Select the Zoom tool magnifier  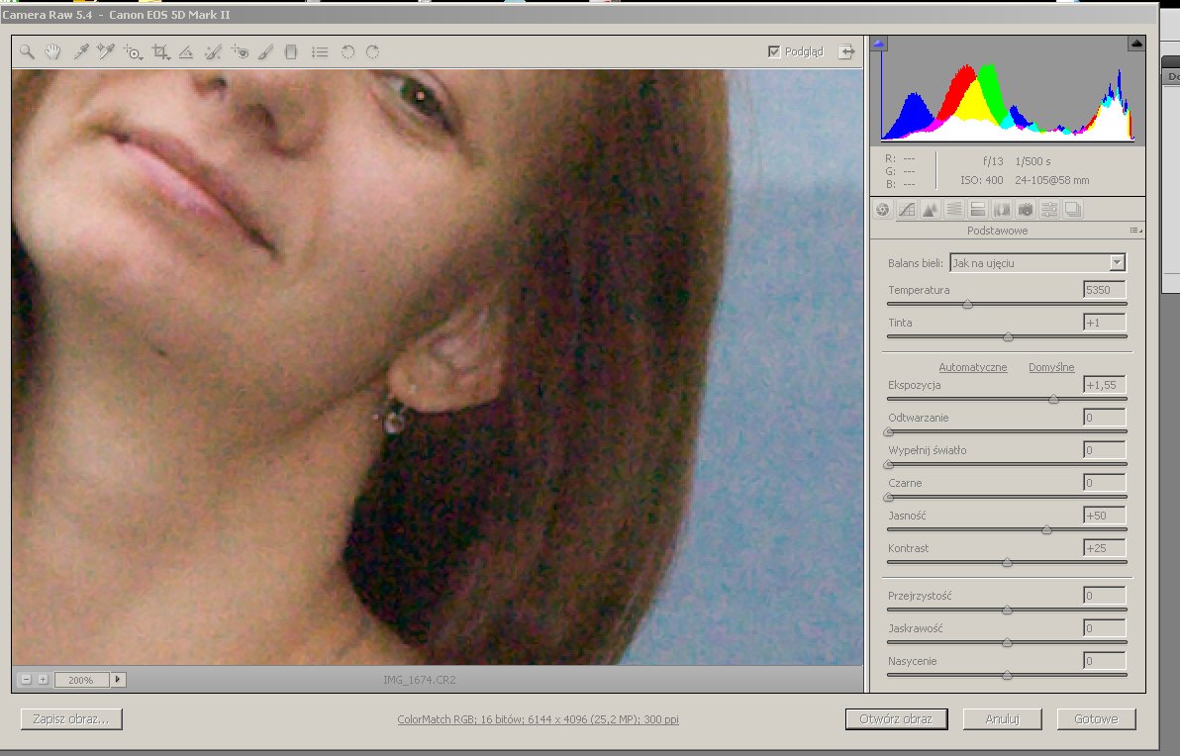click(28, 52)
